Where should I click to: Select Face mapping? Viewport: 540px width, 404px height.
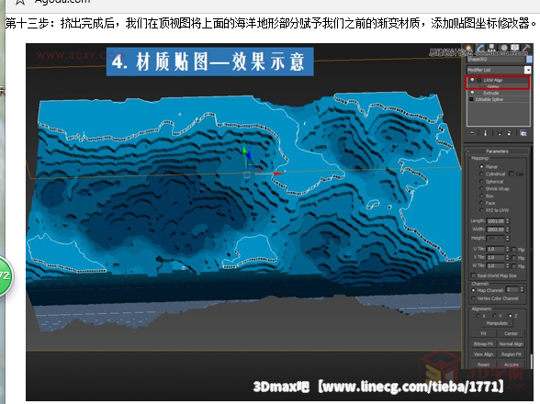coord(481,203)
